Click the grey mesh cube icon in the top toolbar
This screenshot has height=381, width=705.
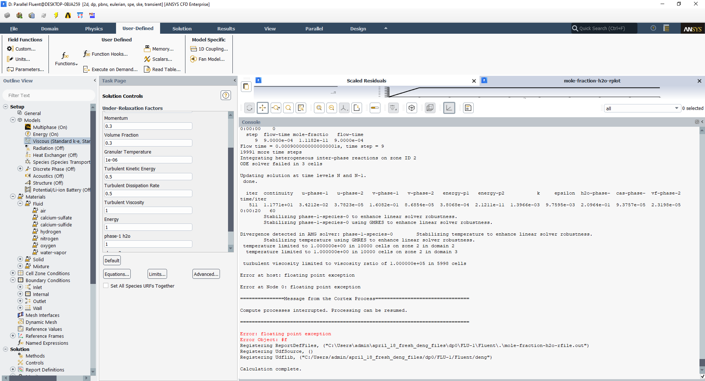(7, 15)
